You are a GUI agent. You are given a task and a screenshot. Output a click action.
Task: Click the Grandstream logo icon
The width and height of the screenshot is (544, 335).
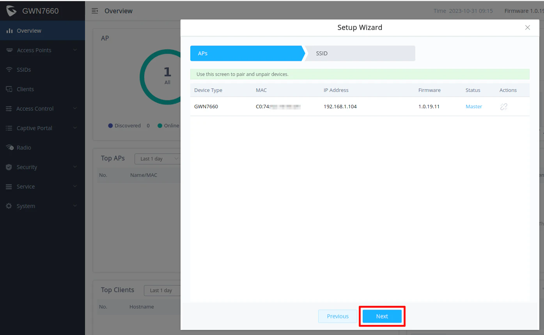tap(11, 11)
